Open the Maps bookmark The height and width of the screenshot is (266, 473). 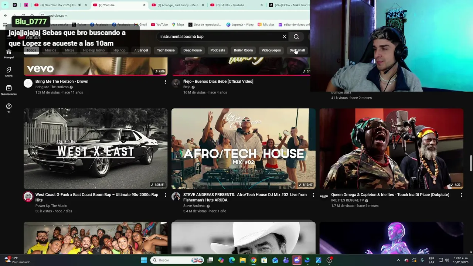click(x=178, y=24)
